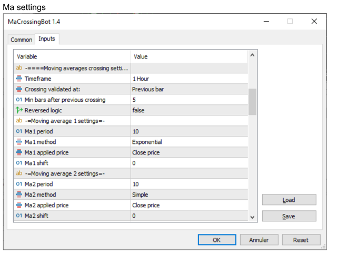Click the Value column header
This screenshot has width=337, height=253.
tap(189, 56)
